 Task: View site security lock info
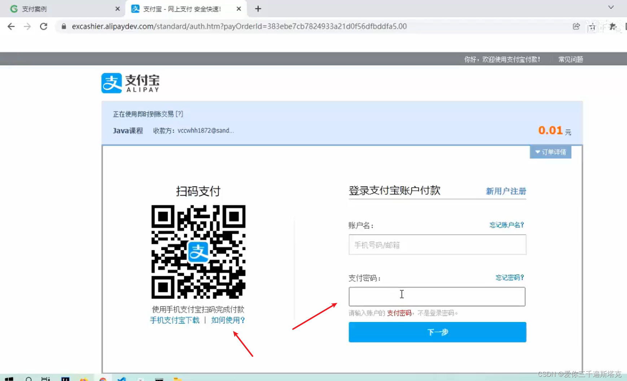pos(64,26)
